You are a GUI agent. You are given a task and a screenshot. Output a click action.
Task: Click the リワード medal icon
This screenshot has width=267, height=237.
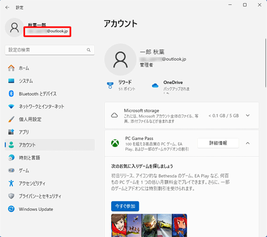(110, 85)
